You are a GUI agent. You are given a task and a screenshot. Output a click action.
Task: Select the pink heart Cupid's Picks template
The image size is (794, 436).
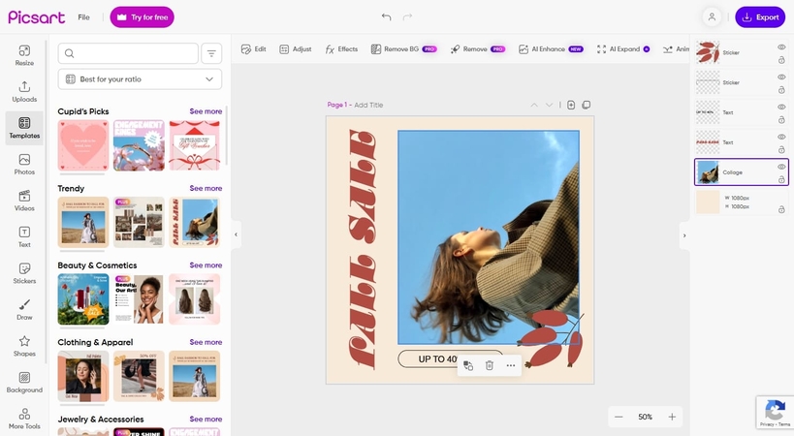pos(83,145)
